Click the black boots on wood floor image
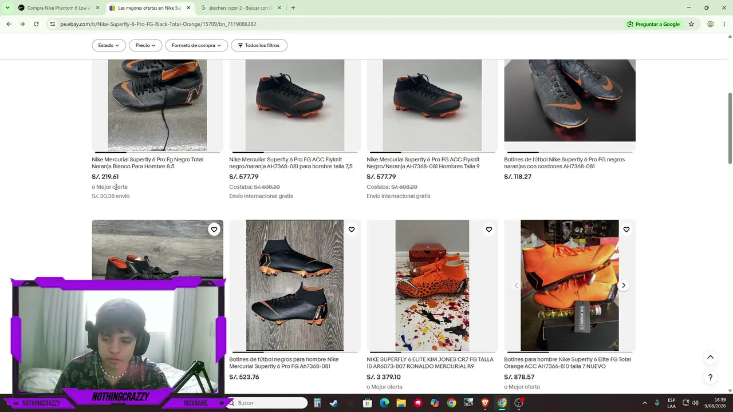Screen dimensions: 733x412 [x=295, y=286]
